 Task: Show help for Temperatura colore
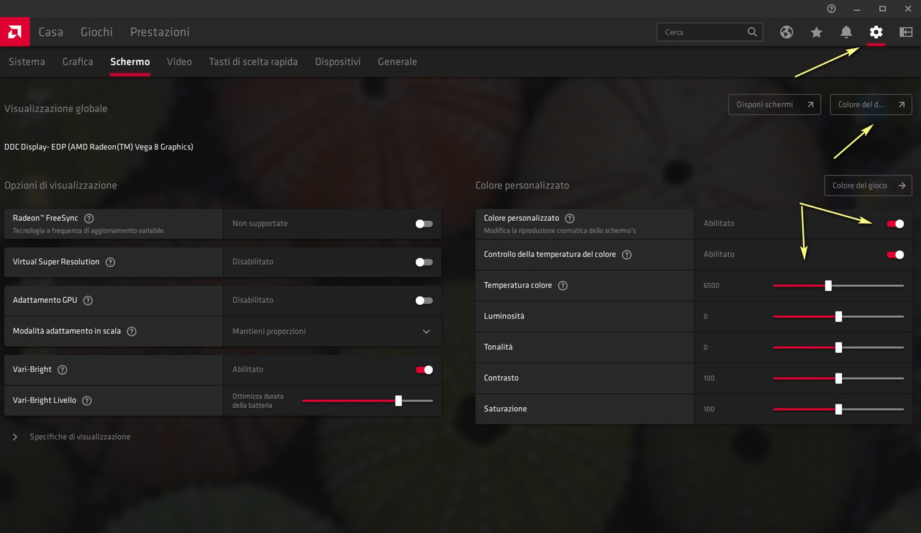pyautogui.click(x=563, y=286)
